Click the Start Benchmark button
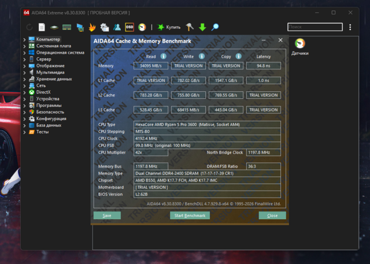Viewport: 370px width, 264px height. tap(190, 215)
